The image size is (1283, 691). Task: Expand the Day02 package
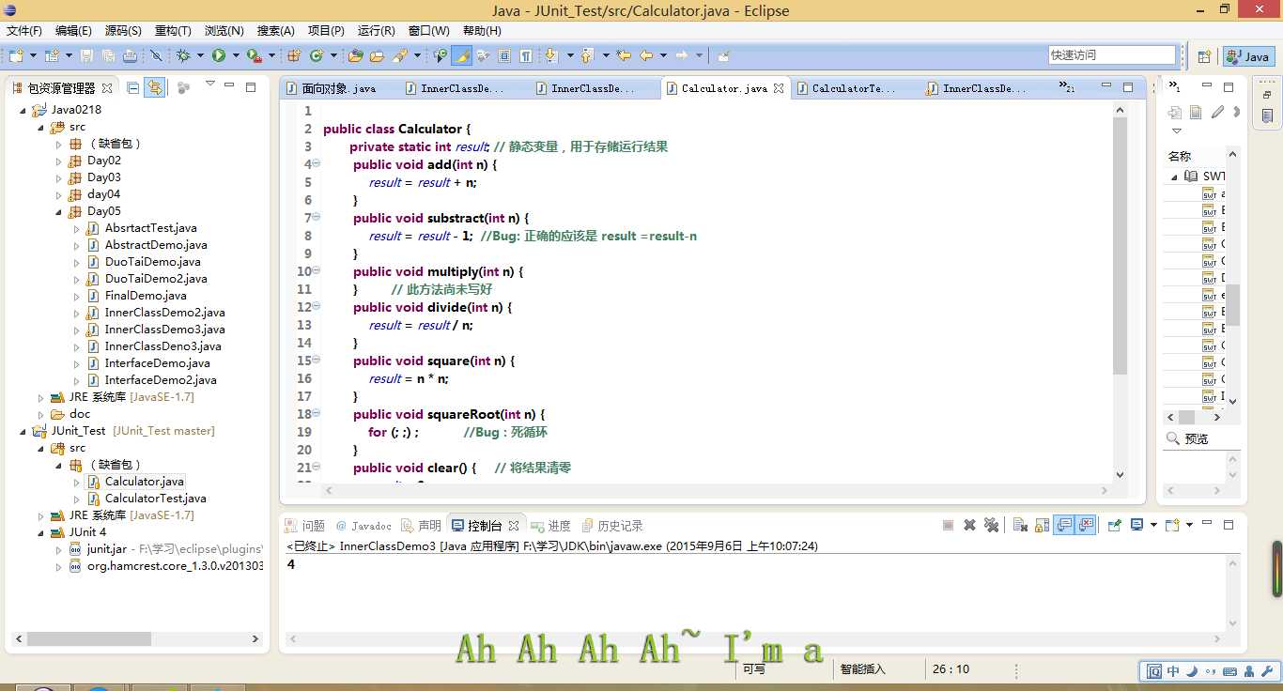(x=58, y=161)
